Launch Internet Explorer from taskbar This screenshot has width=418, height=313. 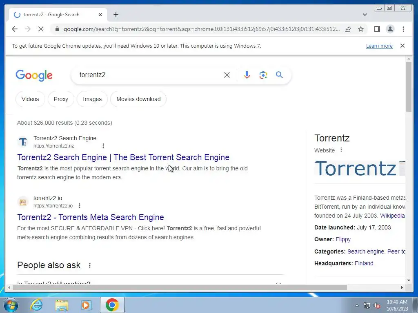(36, 305)
